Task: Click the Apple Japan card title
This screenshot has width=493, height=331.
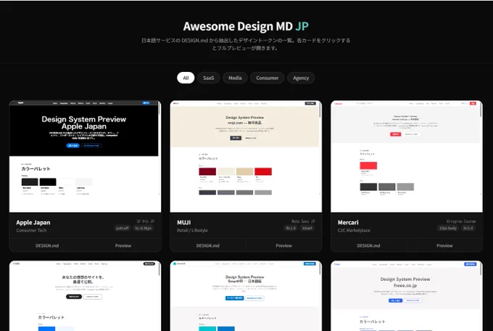Action: [33, 222]
